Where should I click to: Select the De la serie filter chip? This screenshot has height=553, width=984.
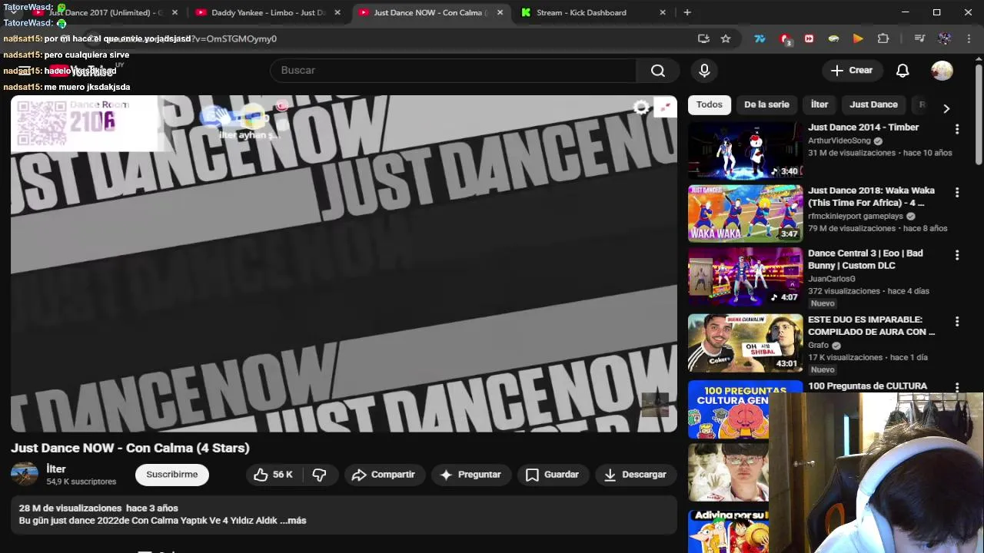766,104
